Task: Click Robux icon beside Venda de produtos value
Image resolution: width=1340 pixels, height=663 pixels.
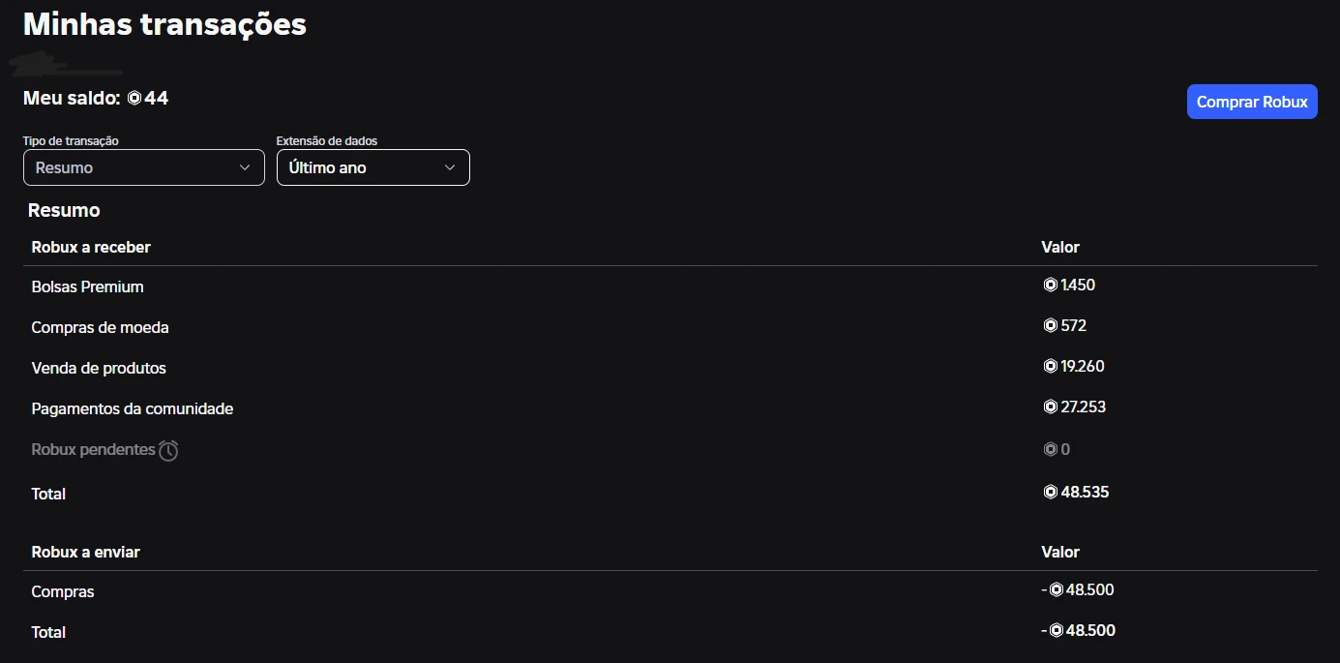Action: coord(1050,366)
